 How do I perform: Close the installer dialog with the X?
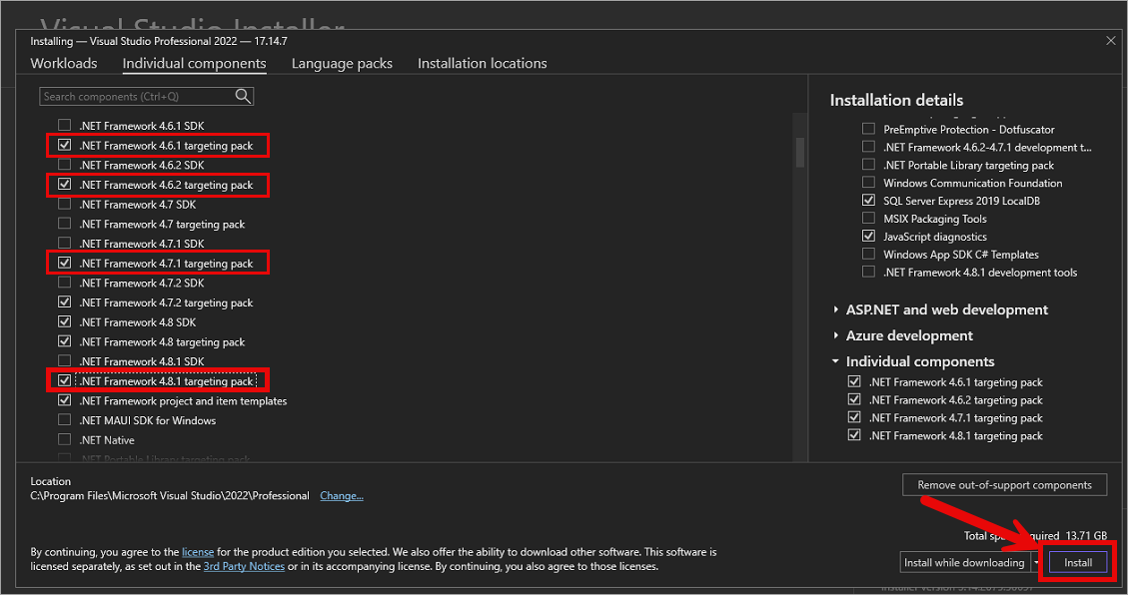pos(1111,41)
